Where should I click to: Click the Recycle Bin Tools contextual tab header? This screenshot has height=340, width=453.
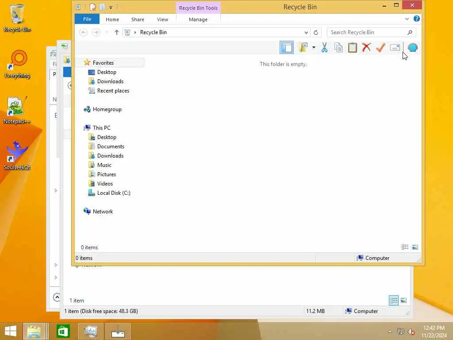coord(198,8)
